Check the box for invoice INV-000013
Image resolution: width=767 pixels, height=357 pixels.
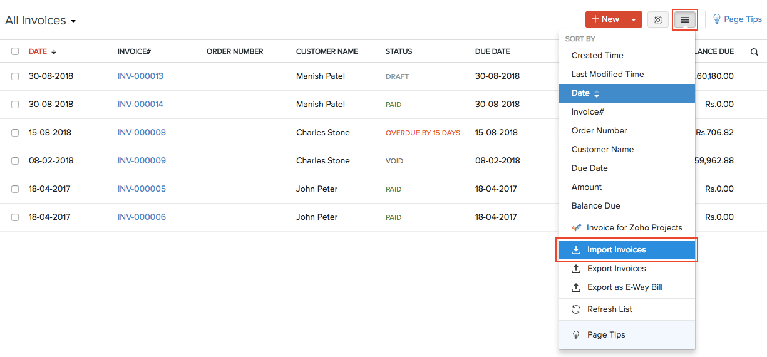(15, 76)
